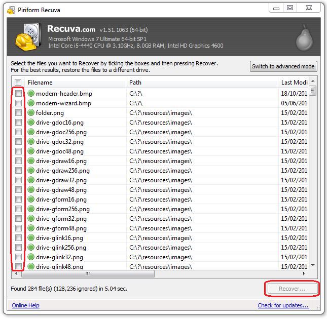Screen dimensions: 327x319
Task: Click the vertical scrollbar thumb
Action: pyautogui.click(x=313, y=91)
